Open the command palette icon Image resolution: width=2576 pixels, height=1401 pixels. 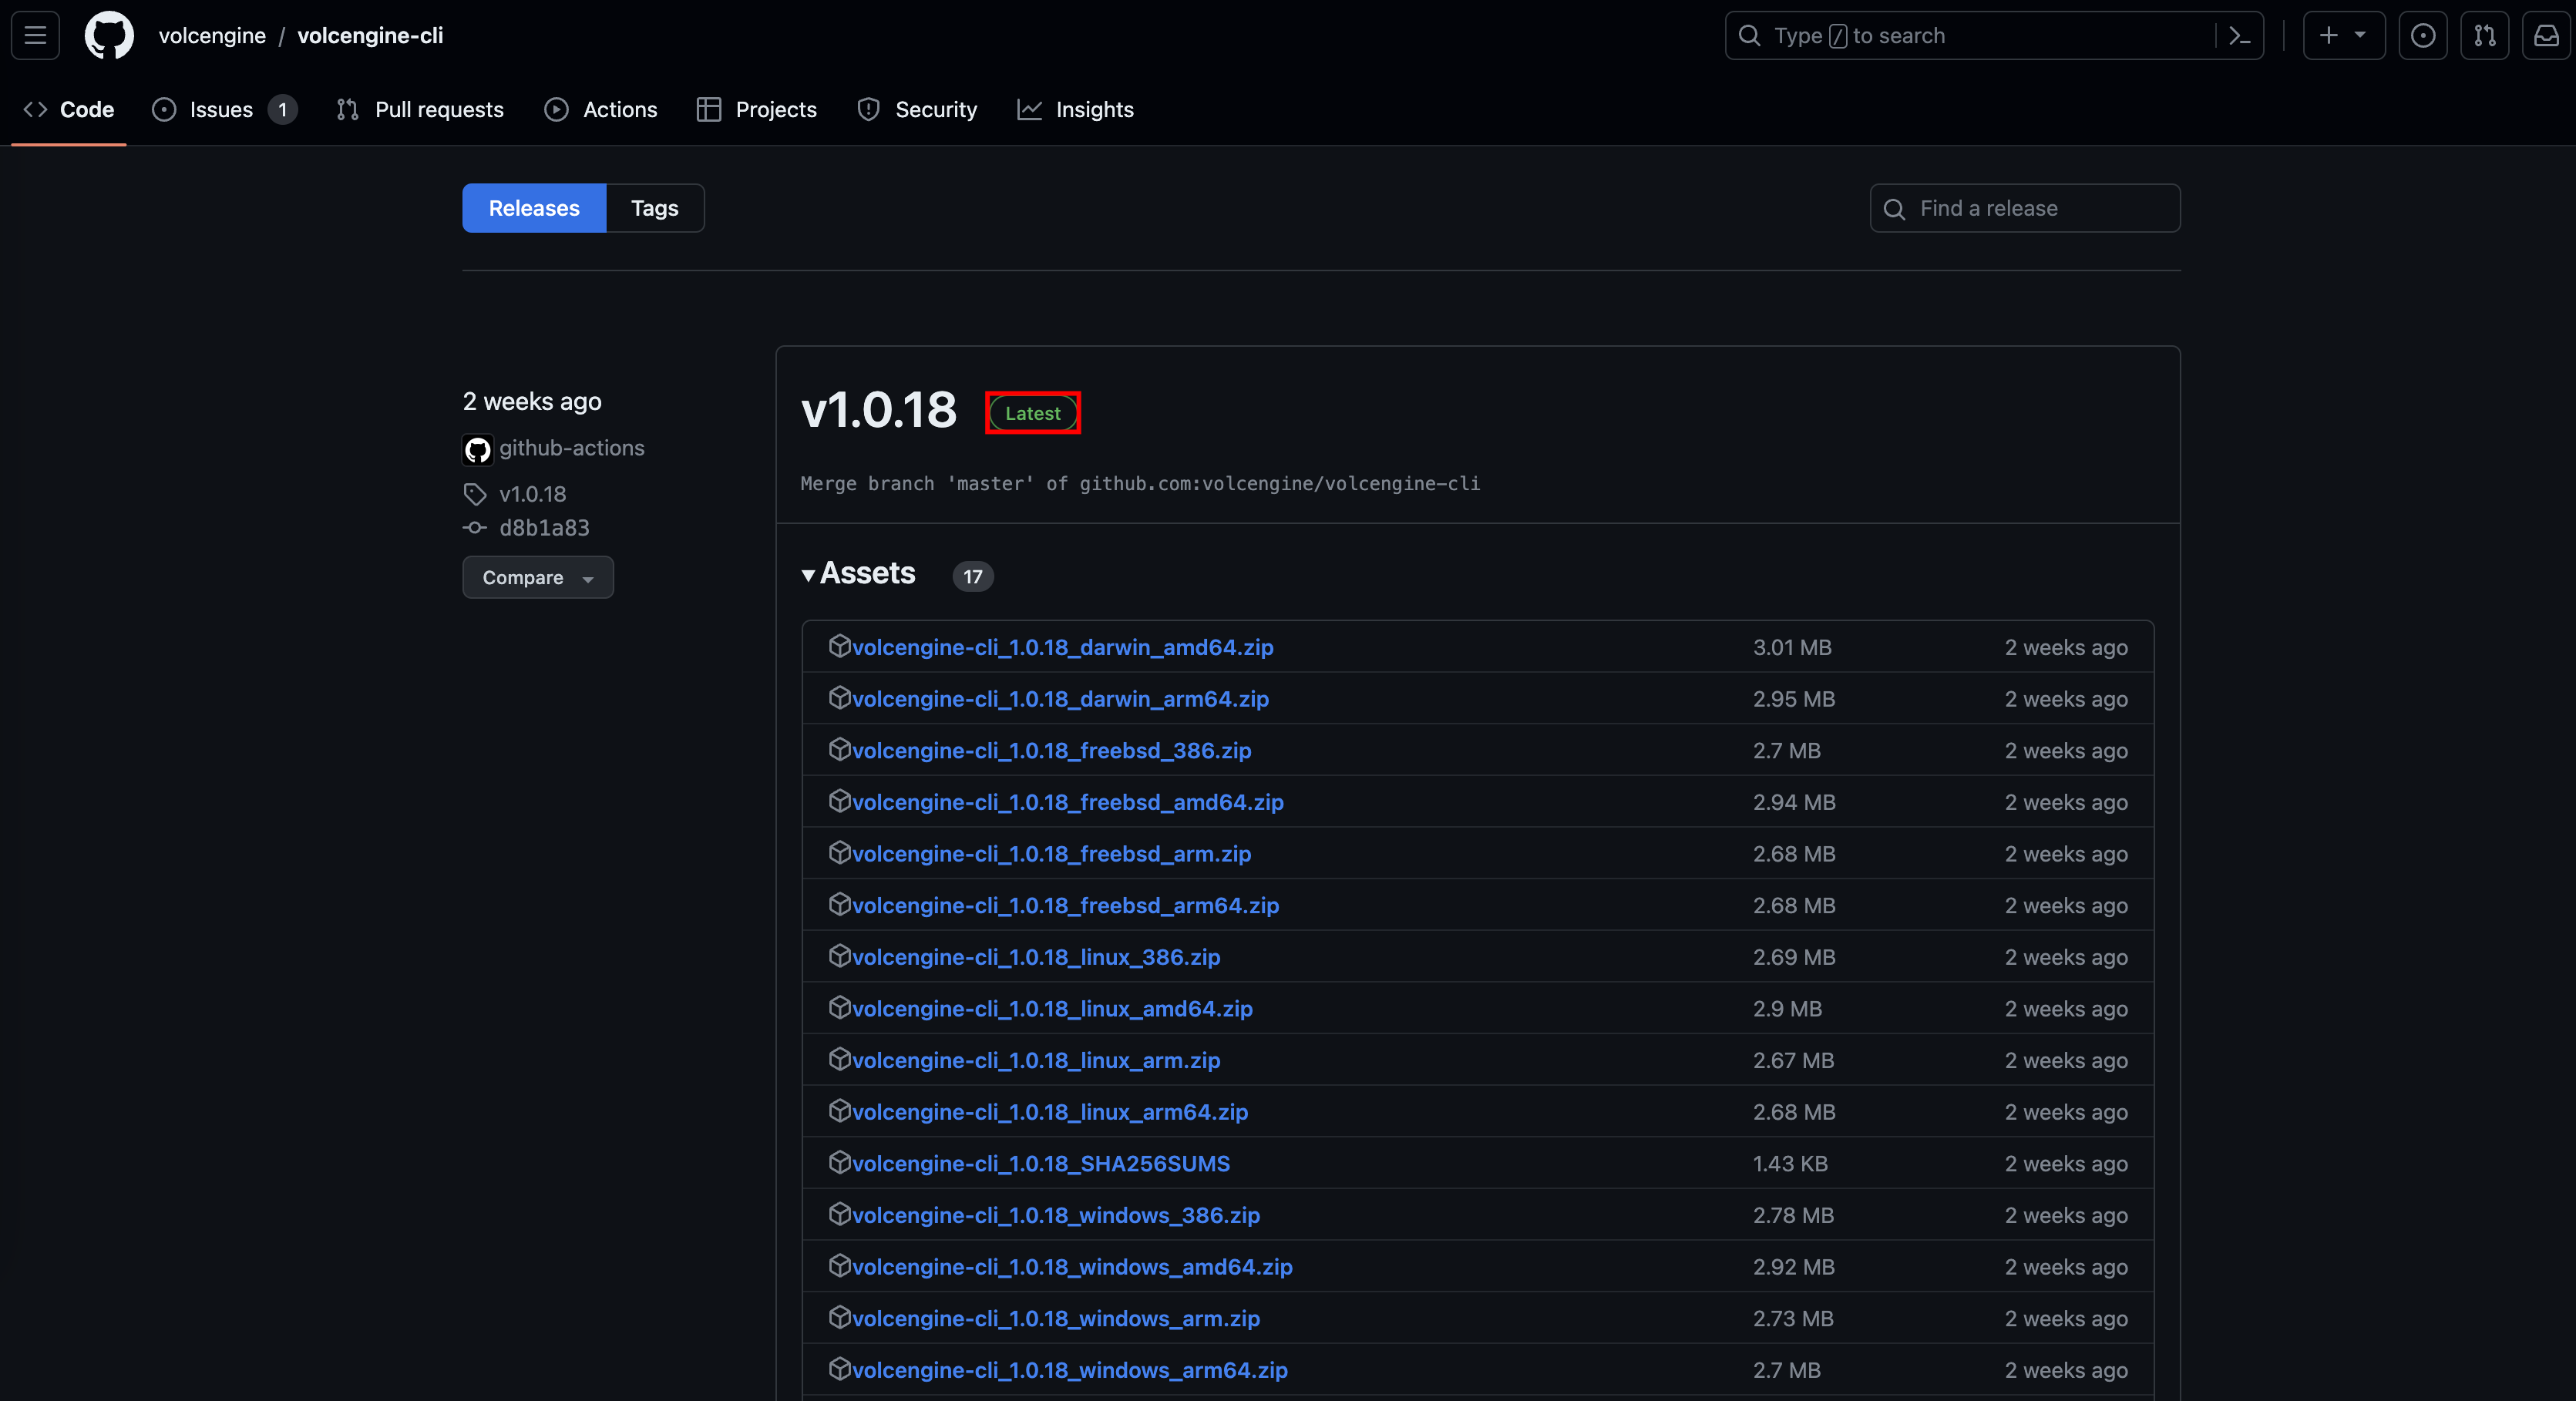[2239, 36]
